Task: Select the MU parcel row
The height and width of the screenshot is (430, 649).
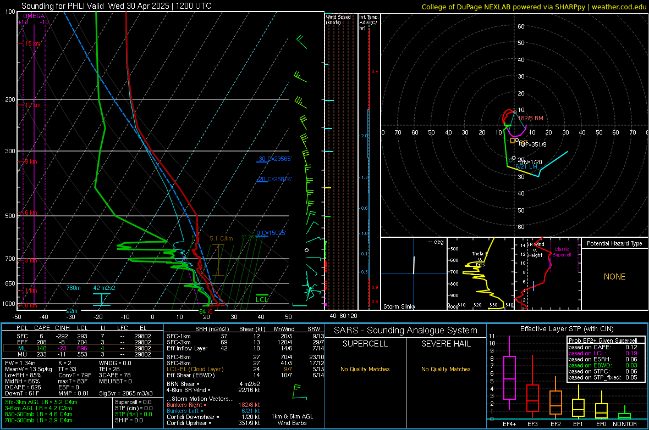Action: point(84,354)
